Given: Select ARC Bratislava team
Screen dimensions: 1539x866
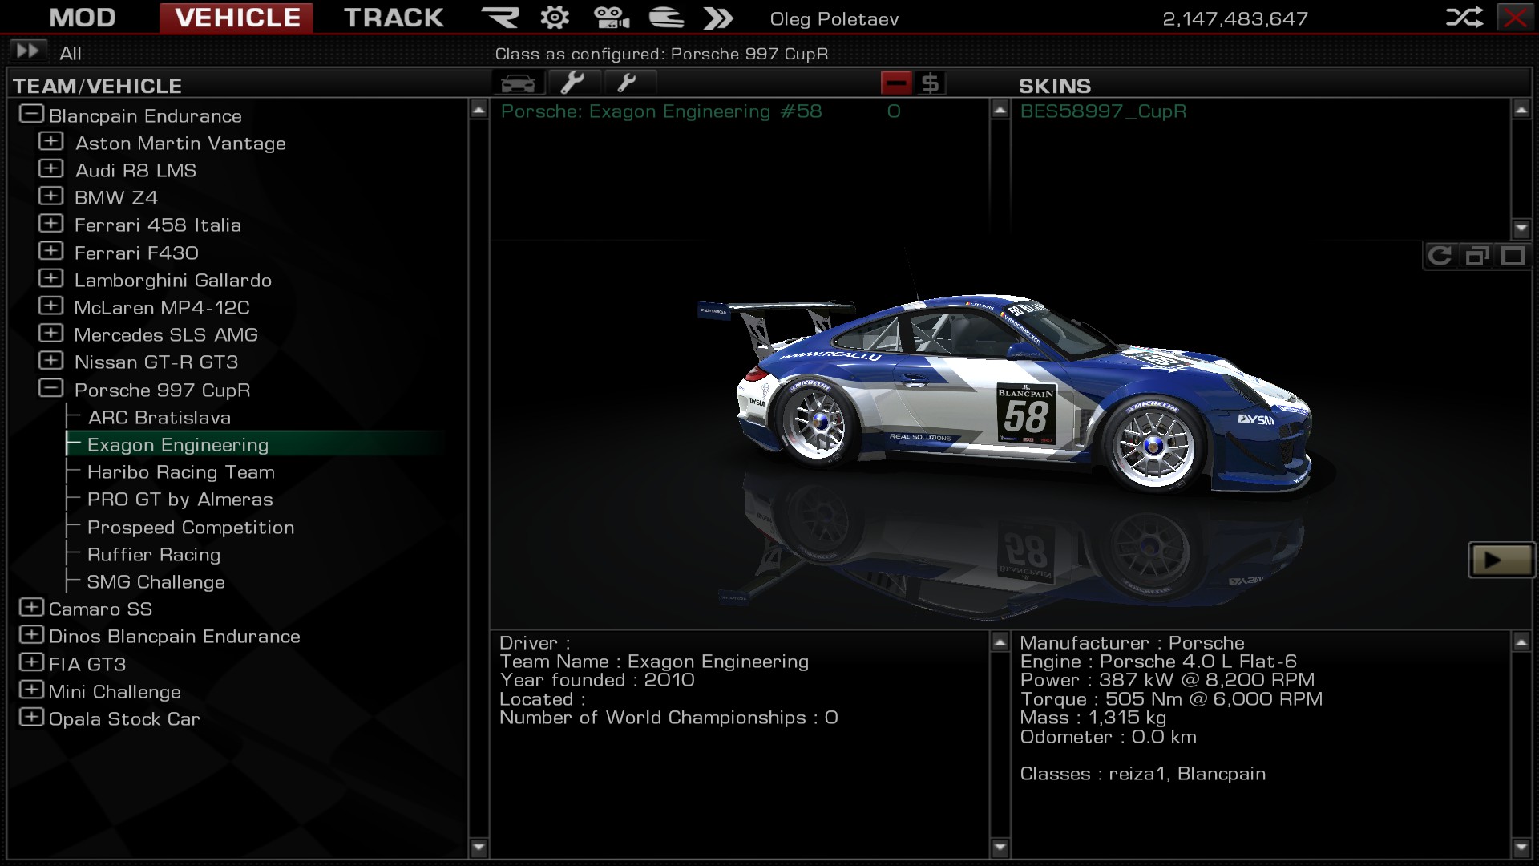Looking at the screenshot, I should (160, 418).
